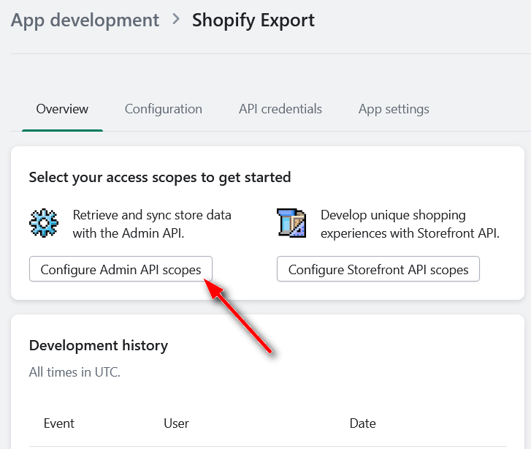Click the Shopify Export page title
Image resolution: width=531 pixels, height=449 pixels.
[x=253, y=20]
